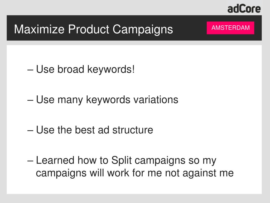Click the dash before Use broad keywords
The height and width of the screenshot is (203, 270).
tap(30, 70)
